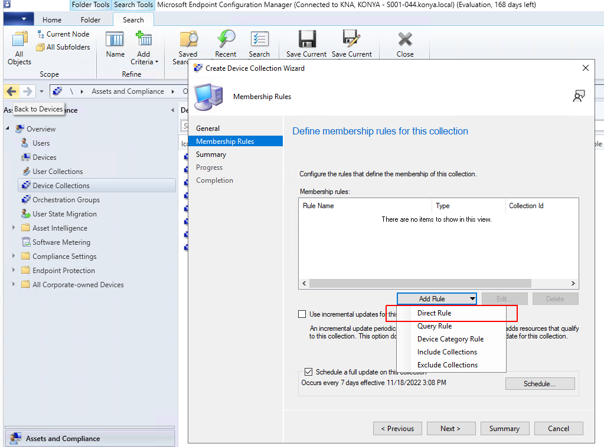Jump to the Summary wizard step
This screenshot has width=604, height=447.
[x=211, y=155]
